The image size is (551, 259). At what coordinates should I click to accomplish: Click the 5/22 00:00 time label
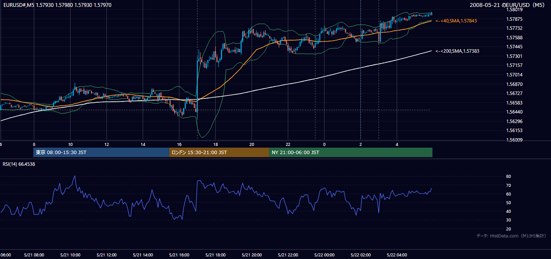click(324, 255)
